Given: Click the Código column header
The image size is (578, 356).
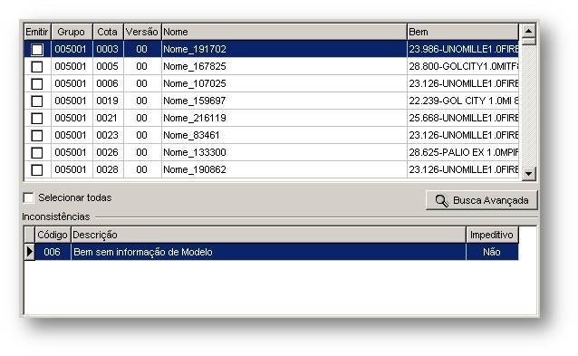Looking at the screenshot, I should [x=53, y=235].
